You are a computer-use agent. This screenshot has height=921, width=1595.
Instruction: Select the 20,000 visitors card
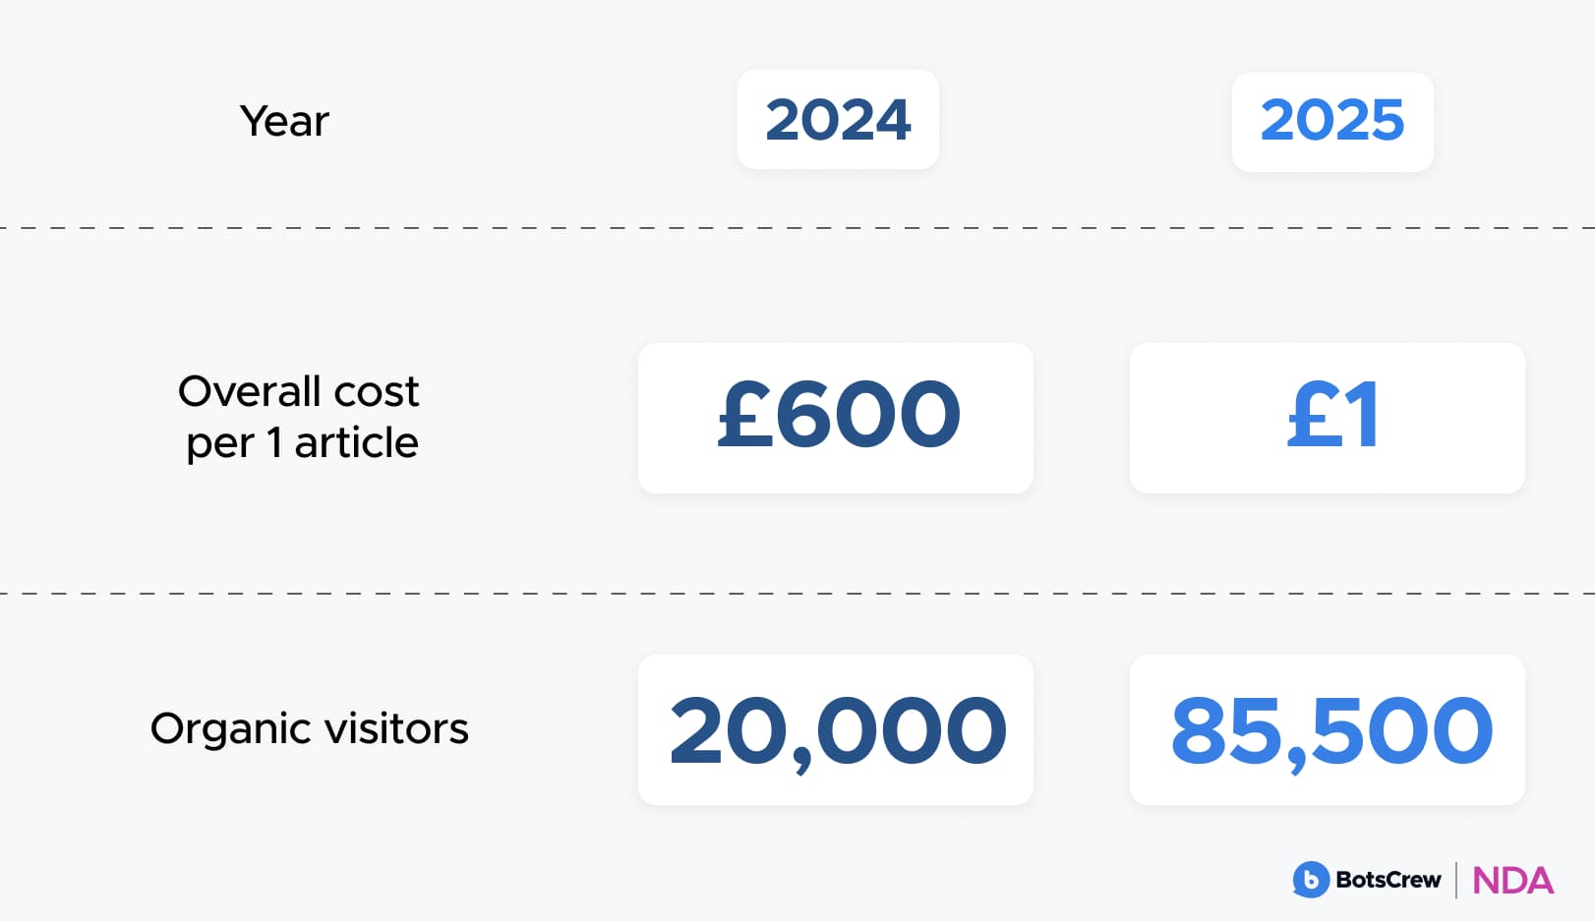click(836, 729)
